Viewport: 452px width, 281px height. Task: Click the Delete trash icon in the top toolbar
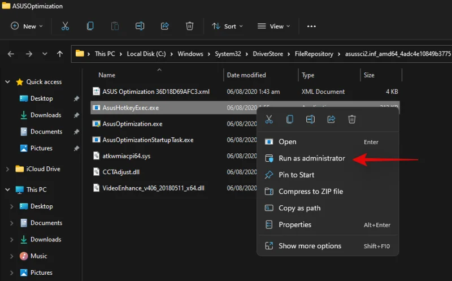click(190, 26)
